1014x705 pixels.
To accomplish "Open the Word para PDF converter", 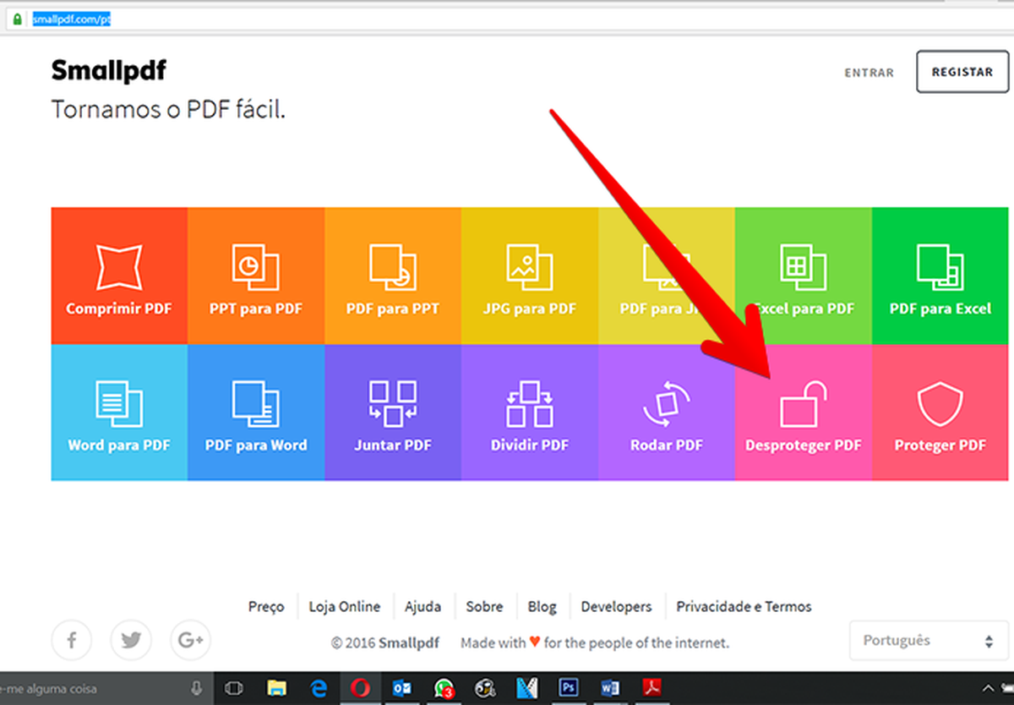I will pos(118,413).
